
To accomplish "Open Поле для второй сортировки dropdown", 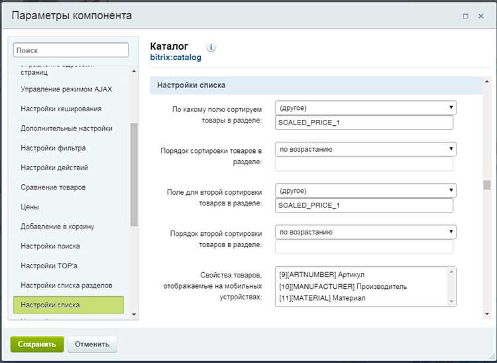I will tap(365, 191).
